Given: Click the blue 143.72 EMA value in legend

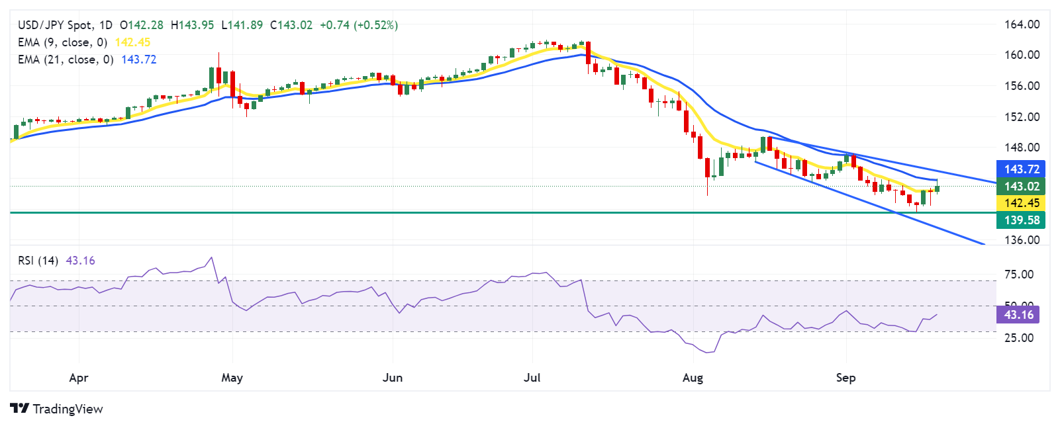Looking at the screenshot, I should pos(139,60).
